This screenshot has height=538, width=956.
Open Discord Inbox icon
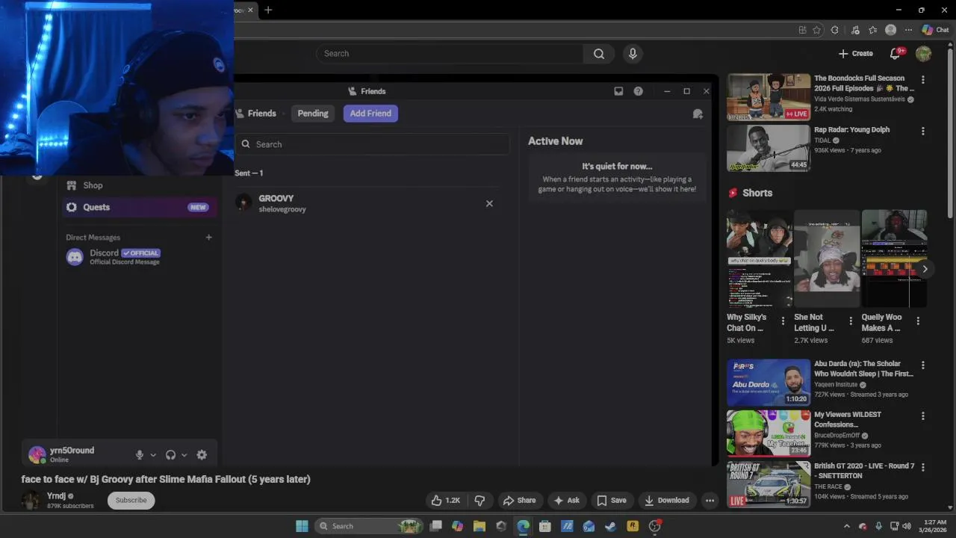point(618,91)
